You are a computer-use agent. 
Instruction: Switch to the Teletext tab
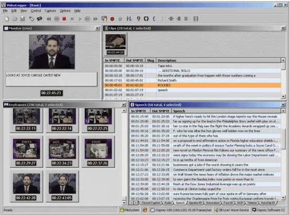(x=252, y=203)
